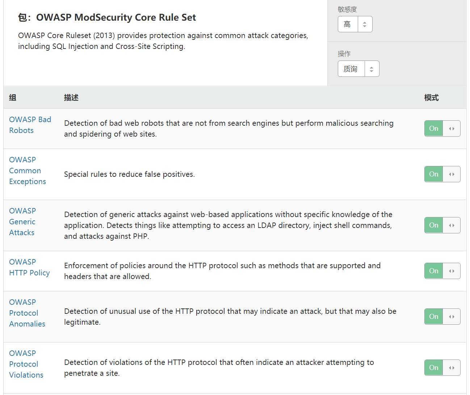
Task: Click the HTTP policy enforcement description
Action: [222, 271]
